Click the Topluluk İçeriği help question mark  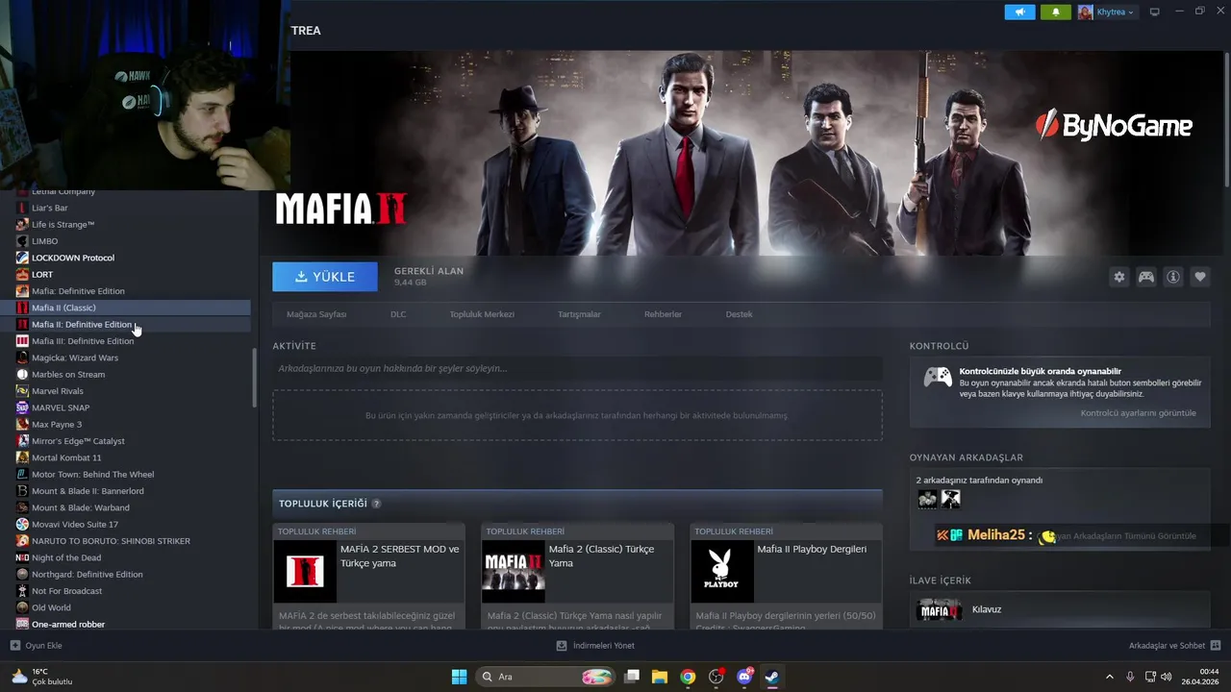tap(376, 504)
